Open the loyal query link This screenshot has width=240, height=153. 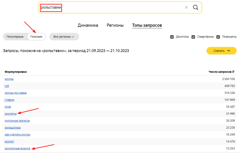[x=8, y=107]
